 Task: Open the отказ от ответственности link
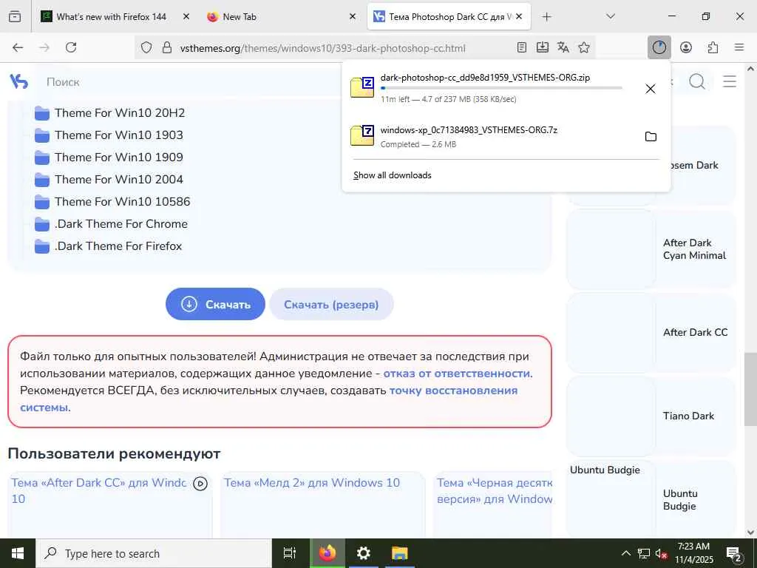(x=457, y=373)
